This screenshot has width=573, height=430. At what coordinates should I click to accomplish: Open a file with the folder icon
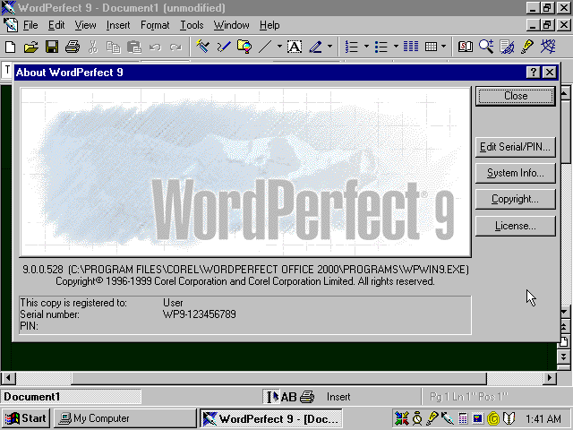[x=31, y=47]
